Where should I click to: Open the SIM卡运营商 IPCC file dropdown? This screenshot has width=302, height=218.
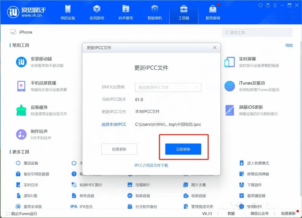(x=168, y=87)
